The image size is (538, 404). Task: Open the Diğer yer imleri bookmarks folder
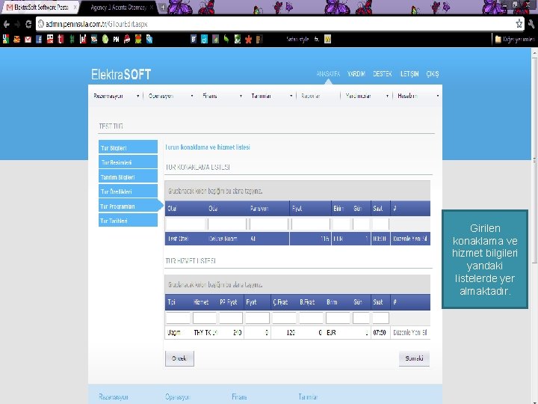pyautogui.click(x=515, y=40)
